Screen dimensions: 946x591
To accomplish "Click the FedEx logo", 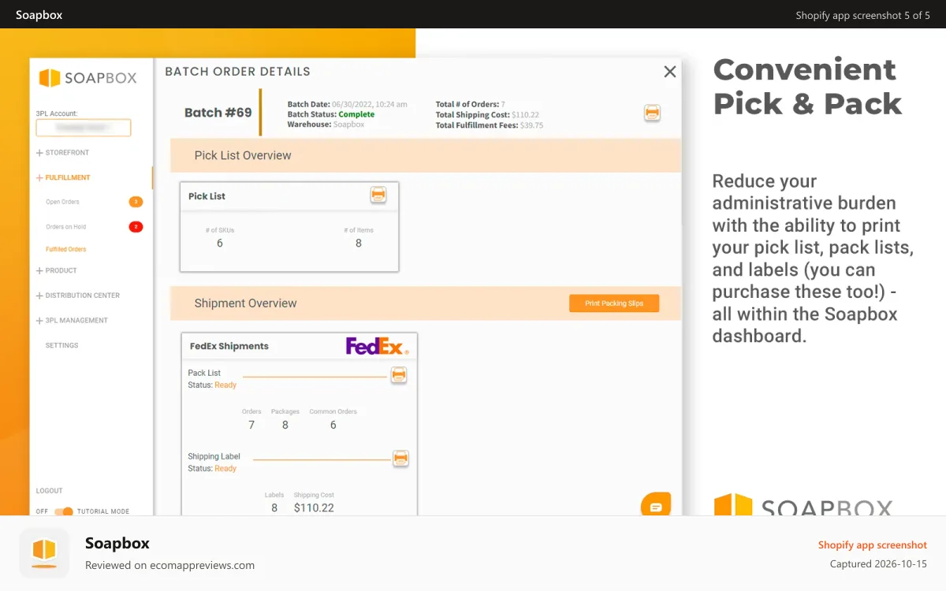I will click(377, 346).
